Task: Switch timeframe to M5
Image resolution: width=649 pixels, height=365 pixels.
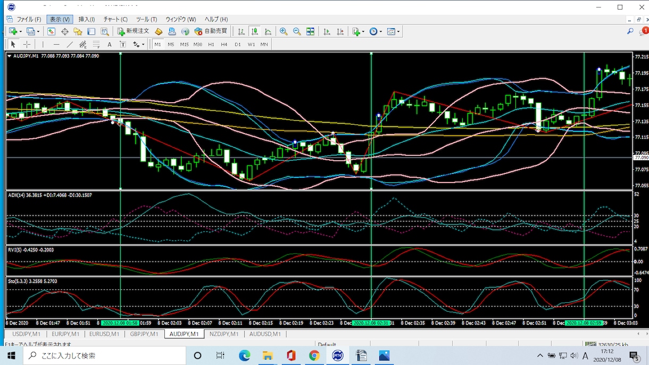Action: point(171,45)
